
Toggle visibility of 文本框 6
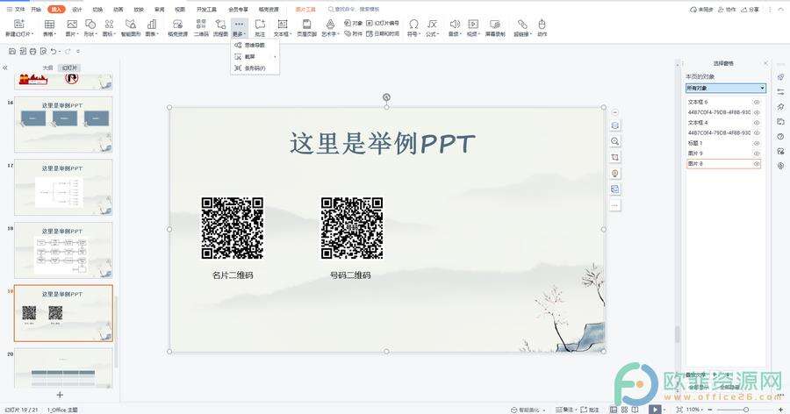[757, 103]
